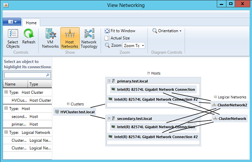Screen dimensions: 252x162
Task: Click the ClusterNetwork2 network icon
Action: coord(214,105)
